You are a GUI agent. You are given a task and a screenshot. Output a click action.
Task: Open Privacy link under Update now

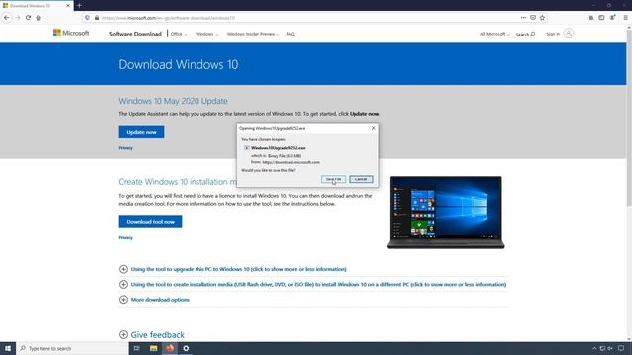pos(125,148)
